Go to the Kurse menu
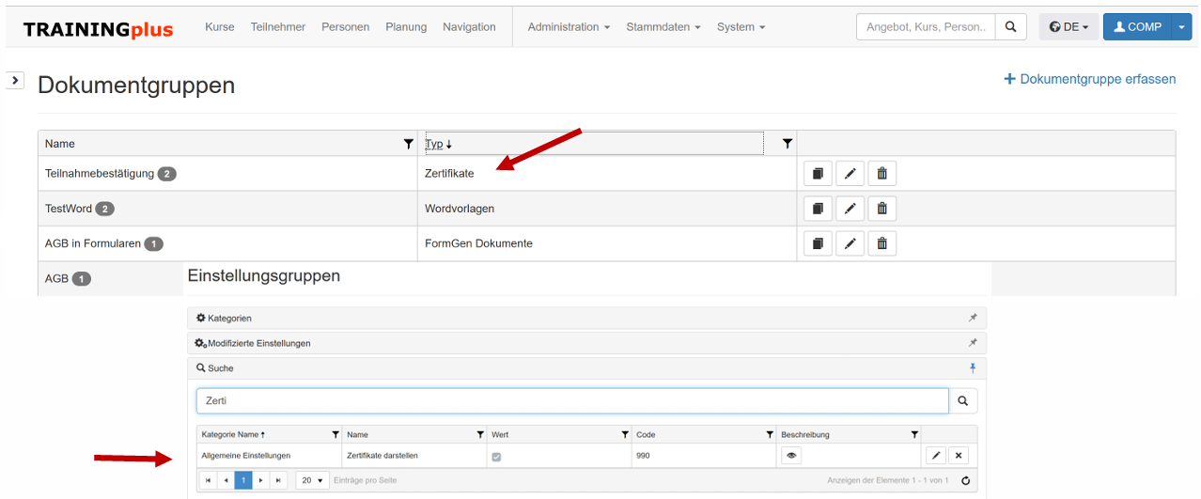1201x499 pixels. [220, 27]
